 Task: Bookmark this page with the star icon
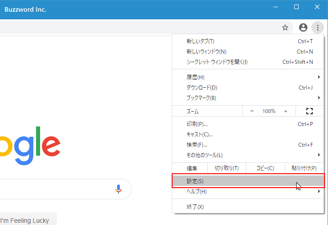tap(285, 27)
